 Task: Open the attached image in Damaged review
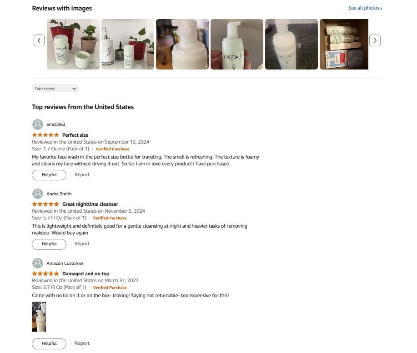pyautogui.click(x=39, y=317)
